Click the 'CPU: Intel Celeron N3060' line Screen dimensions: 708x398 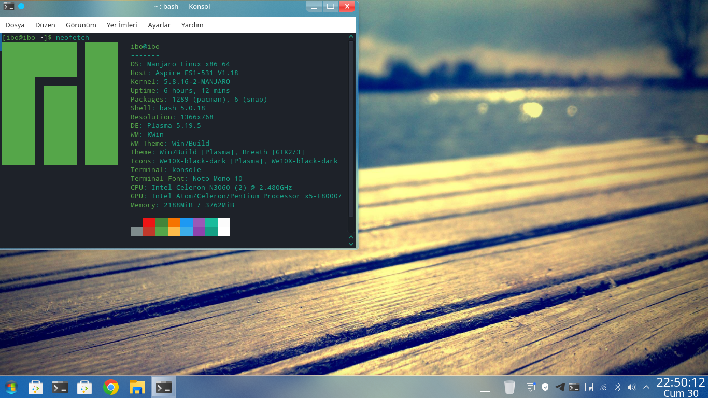pos(211,188)
